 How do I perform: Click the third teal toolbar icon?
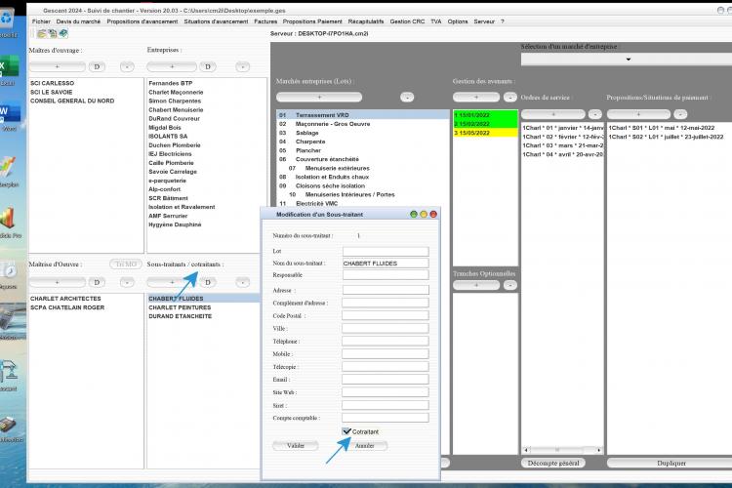coord(63,33)
